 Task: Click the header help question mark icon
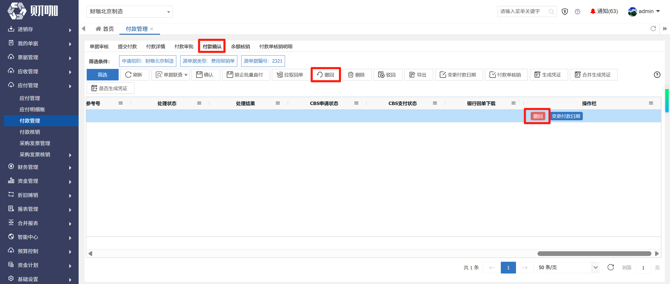(x=577, y=12)
